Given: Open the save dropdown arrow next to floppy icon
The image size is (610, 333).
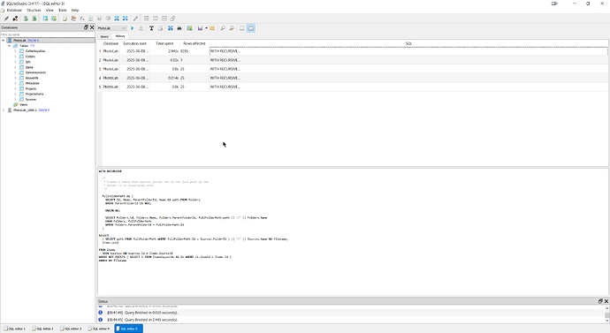Looking at the screenshot, I should click(206, 28).
